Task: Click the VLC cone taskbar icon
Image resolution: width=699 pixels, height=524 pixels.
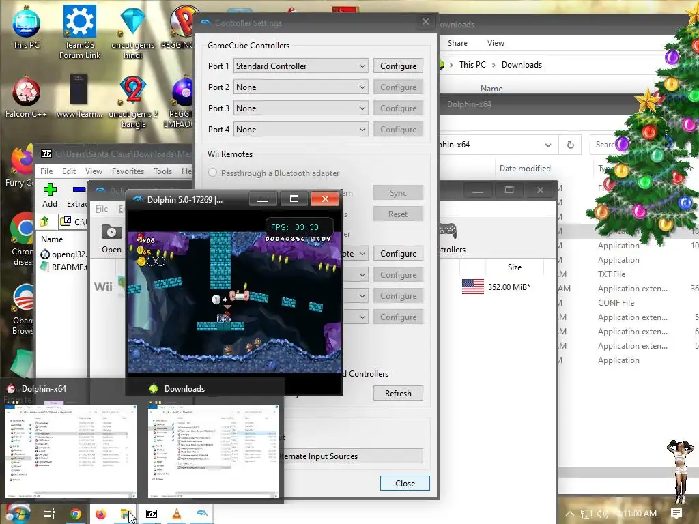Action: click(x=177, y=514)
